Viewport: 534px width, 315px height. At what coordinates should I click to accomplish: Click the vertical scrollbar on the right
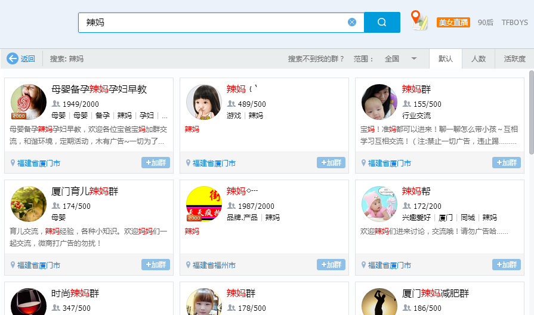[x=531, y=112]
